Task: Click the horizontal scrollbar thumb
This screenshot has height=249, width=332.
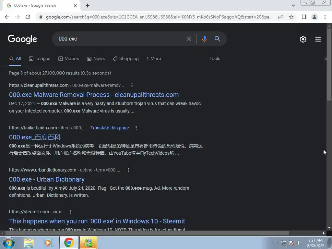Action: (x=147, y=233)
